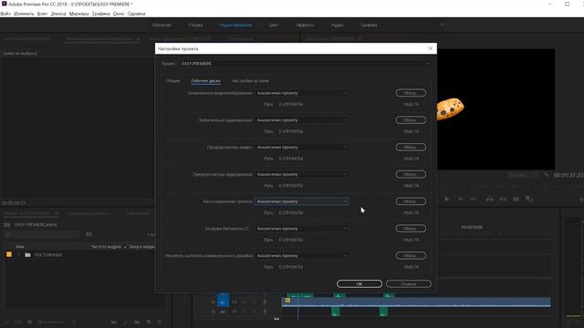The height and width of the screenshot is (328, 584).
Task: Click the trash Clear icon in Project panel
Action: tap(160, 322)
